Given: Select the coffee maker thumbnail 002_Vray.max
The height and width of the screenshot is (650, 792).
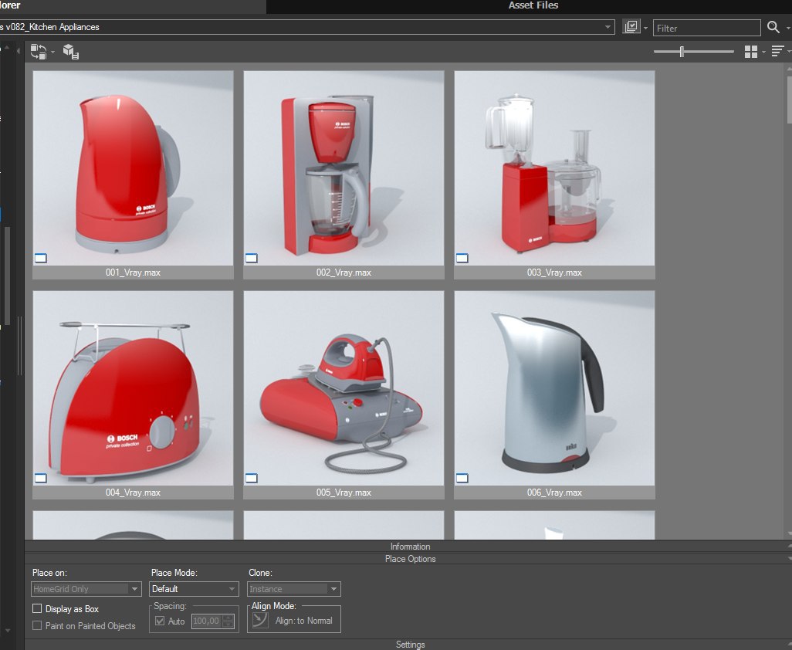Looking at the screenshot, I should click(x=344, y=168).
